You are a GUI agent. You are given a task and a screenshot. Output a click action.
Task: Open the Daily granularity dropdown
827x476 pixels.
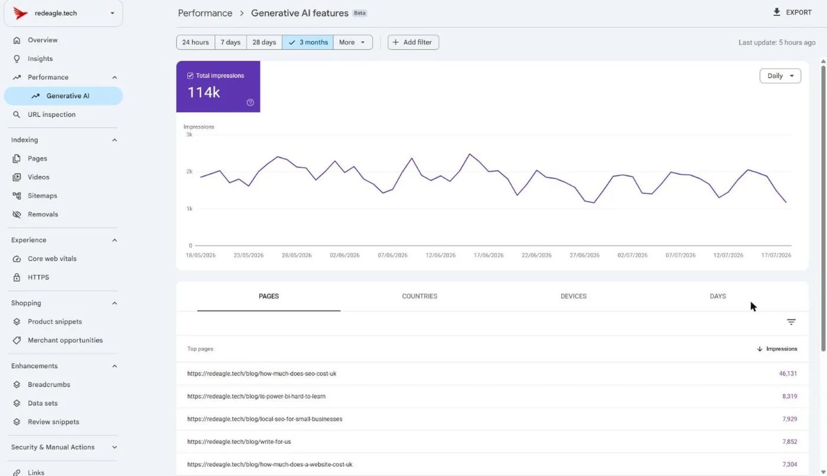point(780,76)
